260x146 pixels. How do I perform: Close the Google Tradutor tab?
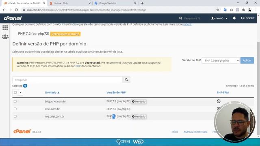(135, 3)
